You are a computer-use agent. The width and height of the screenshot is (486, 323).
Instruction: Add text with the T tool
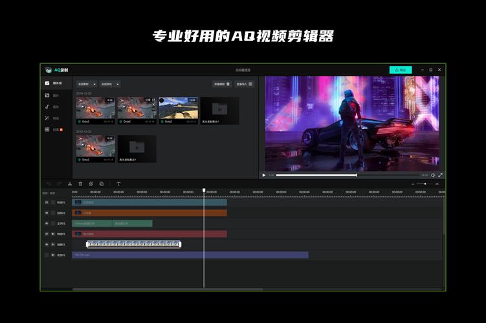coord(118,183)
